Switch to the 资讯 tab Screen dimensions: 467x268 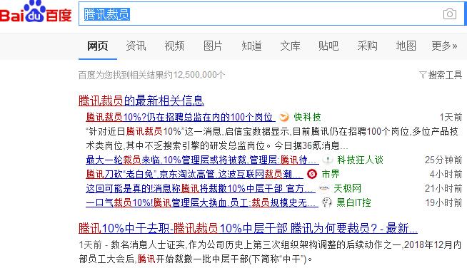click(136, 46)
